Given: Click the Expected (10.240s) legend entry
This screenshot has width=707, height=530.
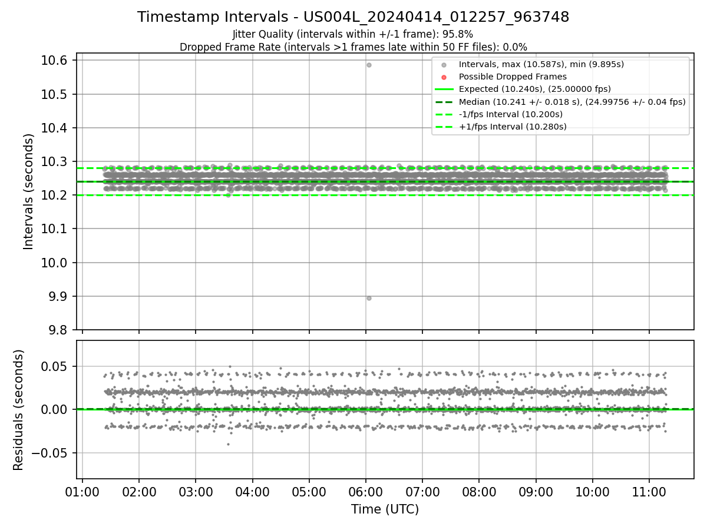Looking at the screenshot, I should point(535,89).
